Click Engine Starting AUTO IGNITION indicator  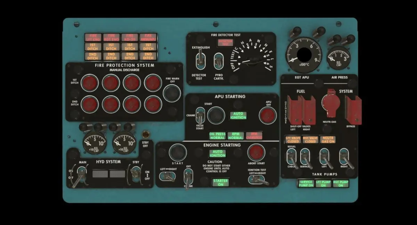click(217, 154)
